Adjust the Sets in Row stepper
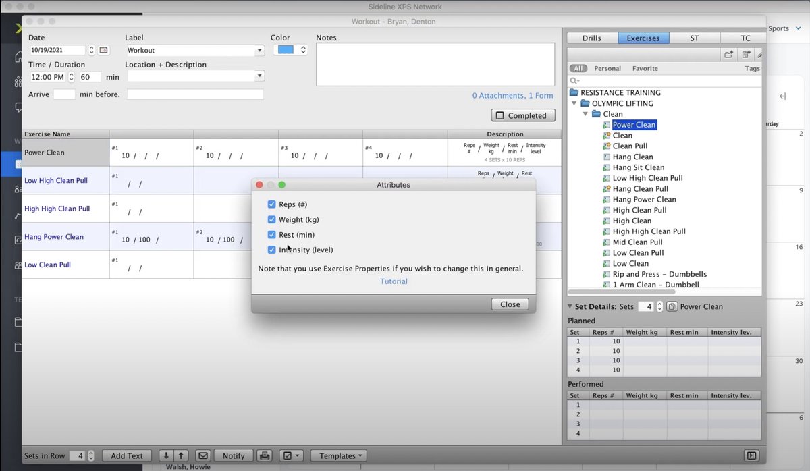This screenshot has width=810, height=471. point(91,456)
